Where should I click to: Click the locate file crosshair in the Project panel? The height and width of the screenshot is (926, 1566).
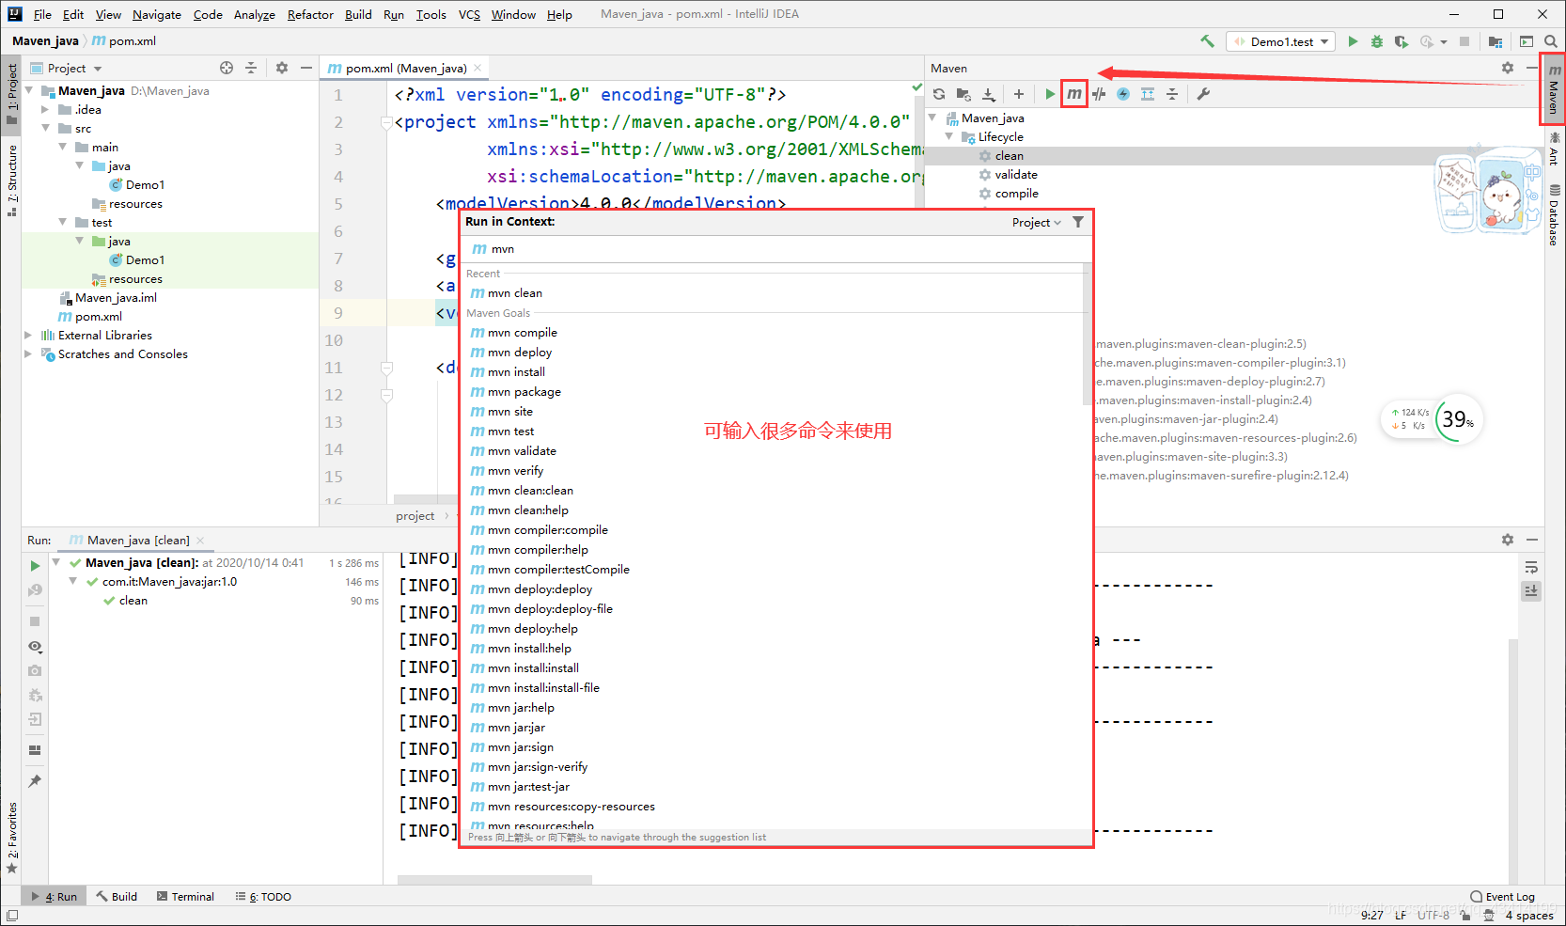(x=227, y=68)
